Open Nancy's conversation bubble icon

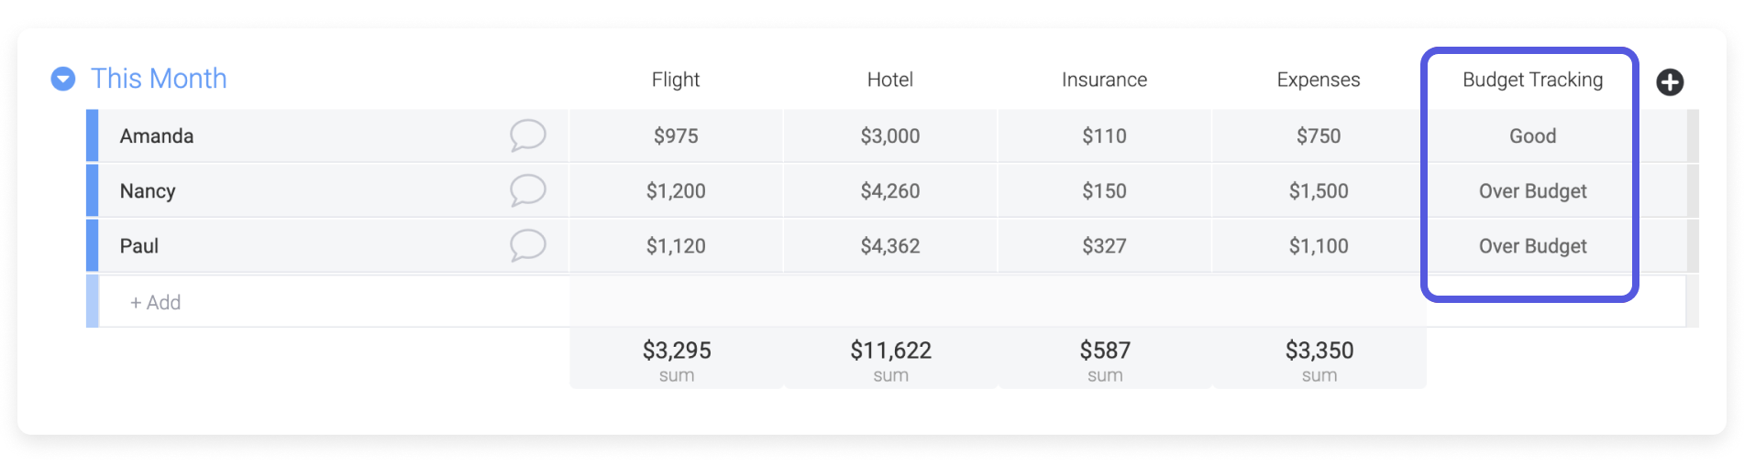[528, 190]
